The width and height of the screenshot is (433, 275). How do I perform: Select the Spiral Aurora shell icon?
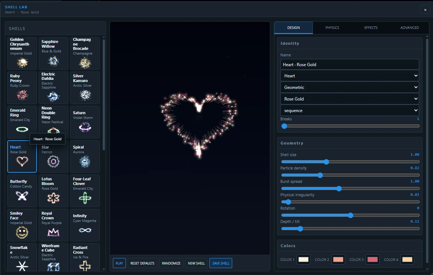click(85, 156)
